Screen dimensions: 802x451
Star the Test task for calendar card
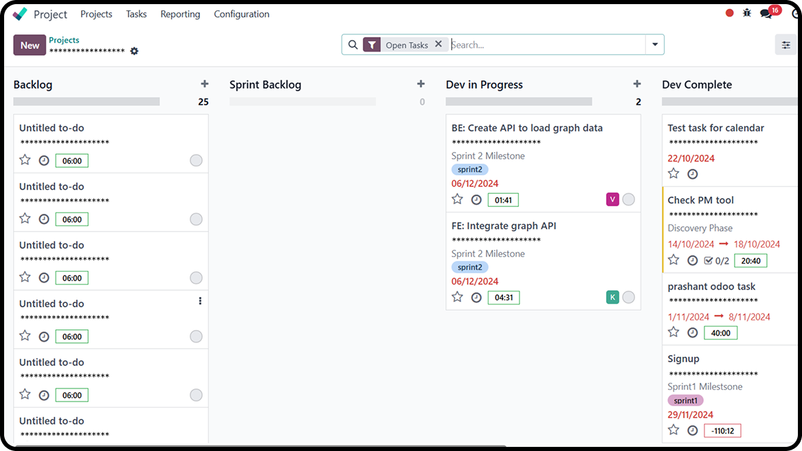point(673,174)
